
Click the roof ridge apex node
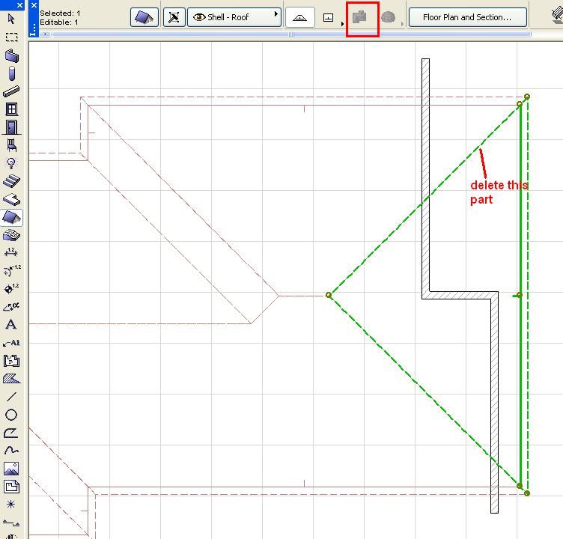point(329,295)
